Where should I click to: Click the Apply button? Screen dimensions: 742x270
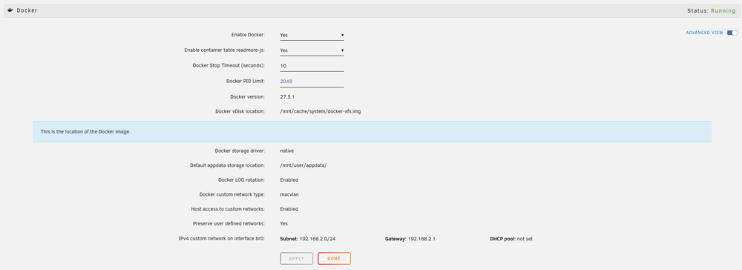[x=297, y=259]
